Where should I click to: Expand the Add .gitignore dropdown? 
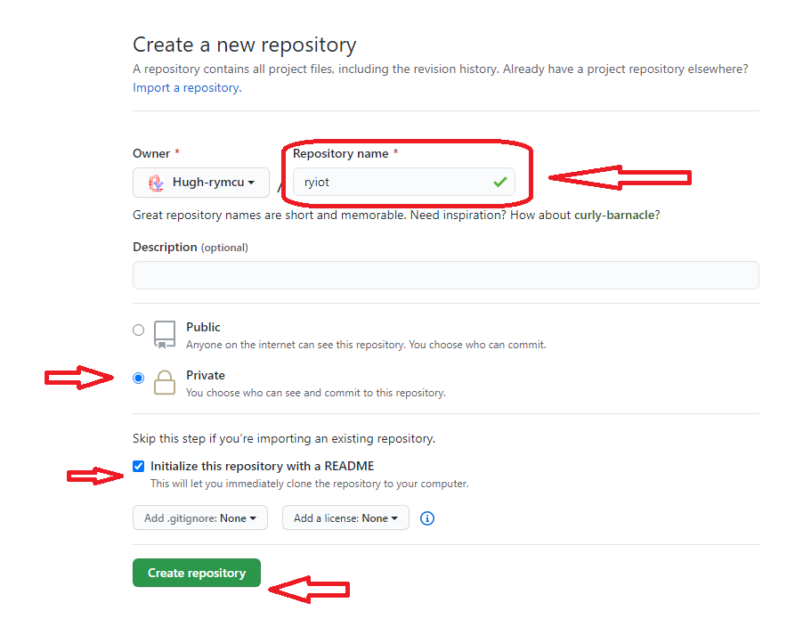tap(199, 518)
